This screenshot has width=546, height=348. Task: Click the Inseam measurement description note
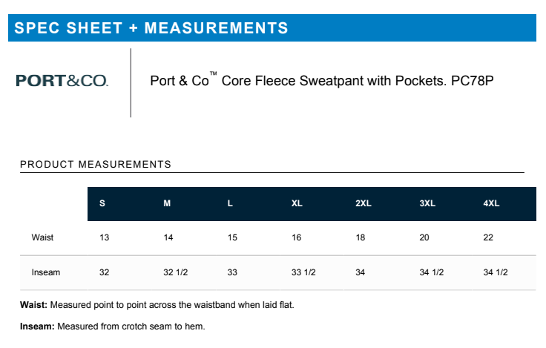click(x=112, y=326)
